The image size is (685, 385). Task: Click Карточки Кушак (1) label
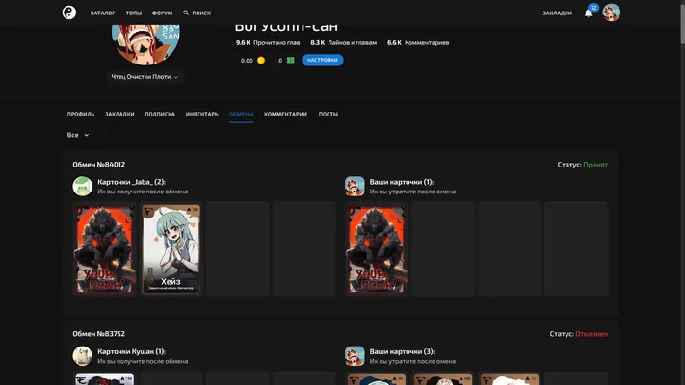[x=131, y=352]
